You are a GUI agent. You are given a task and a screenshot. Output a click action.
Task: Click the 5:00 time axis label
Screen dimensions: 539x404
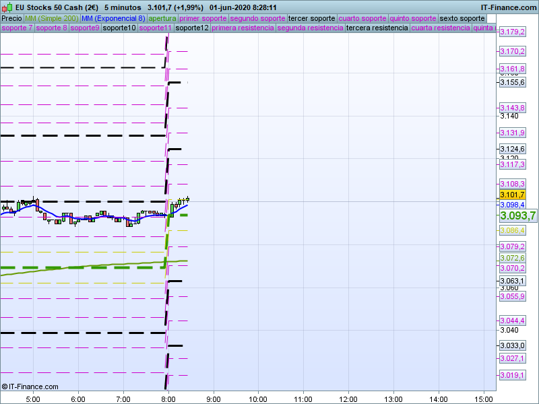[33, 399]
